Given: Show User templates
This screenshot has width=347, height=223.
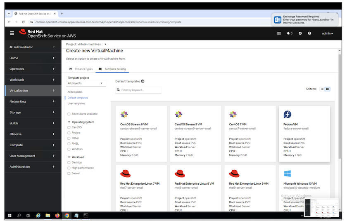Looking at the screenshot, I should pos(76,103).
